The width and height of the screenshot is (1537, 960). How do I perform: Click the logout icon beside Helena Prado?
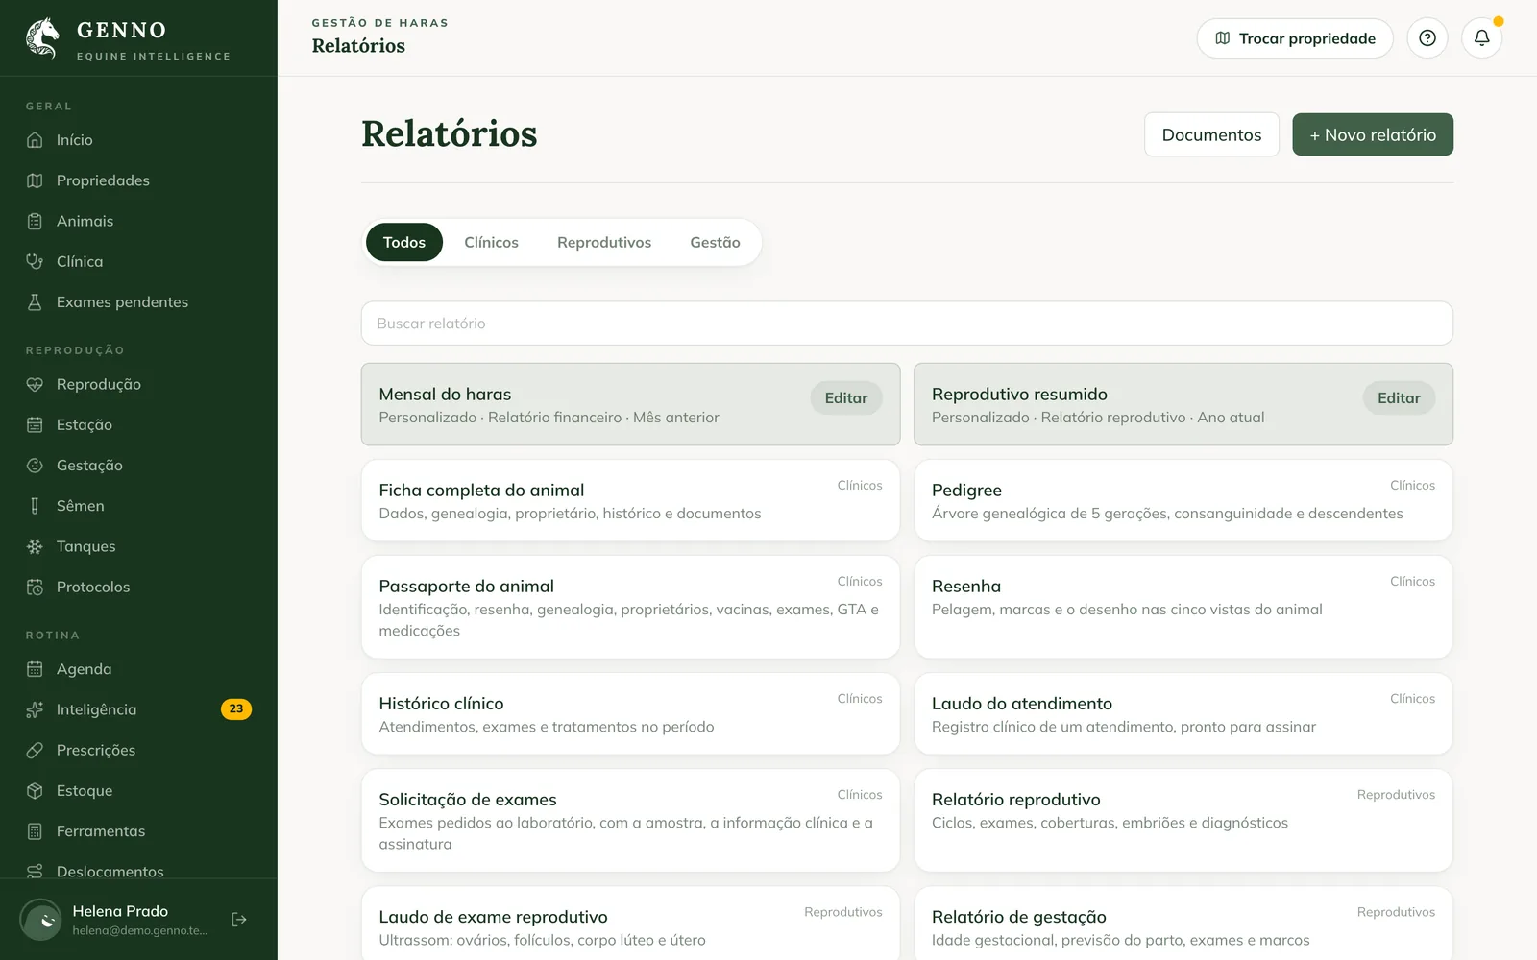click(x=239, y=920)
